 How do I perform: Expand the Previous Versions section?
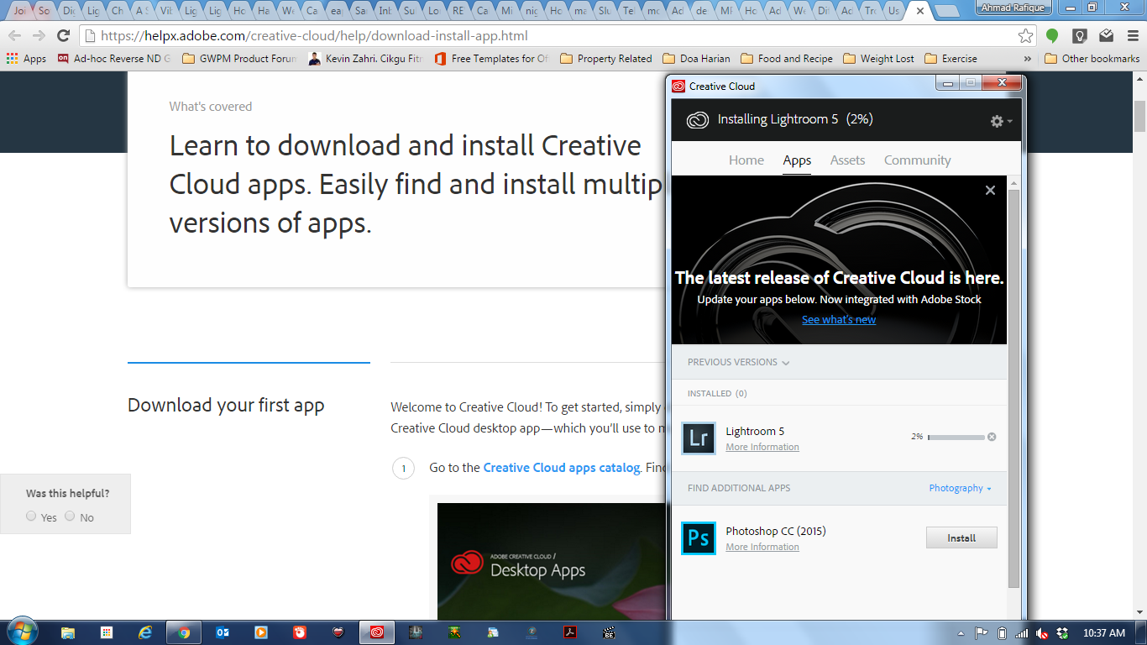[x=738, y=363]
